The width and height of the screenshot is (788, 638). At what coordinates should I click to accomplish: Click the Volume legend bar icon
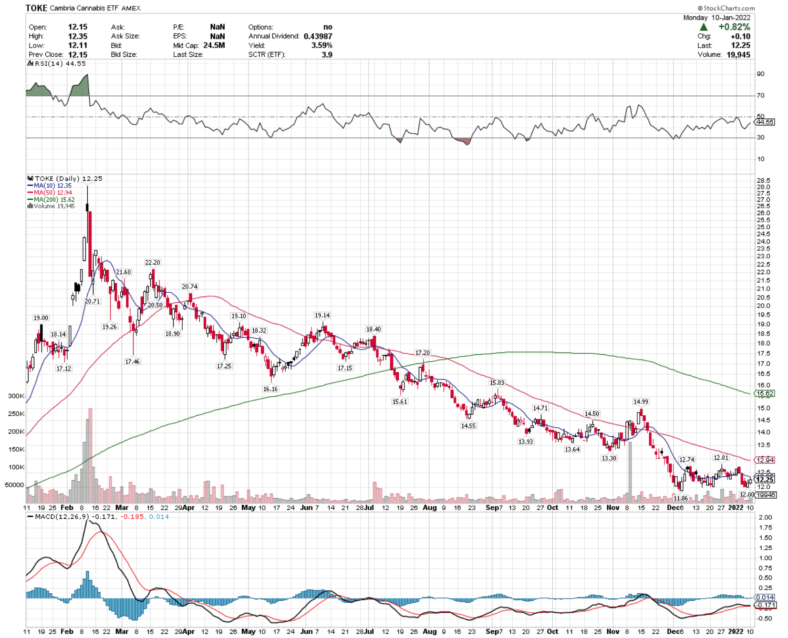click(30, 206)
